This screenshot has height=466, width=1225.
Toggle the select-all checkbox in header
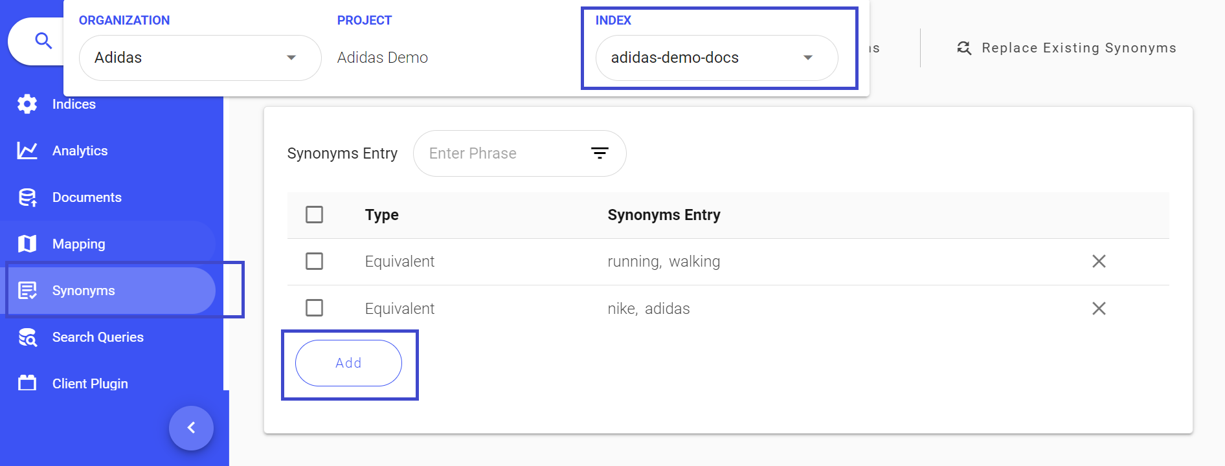tap(314, 214)
